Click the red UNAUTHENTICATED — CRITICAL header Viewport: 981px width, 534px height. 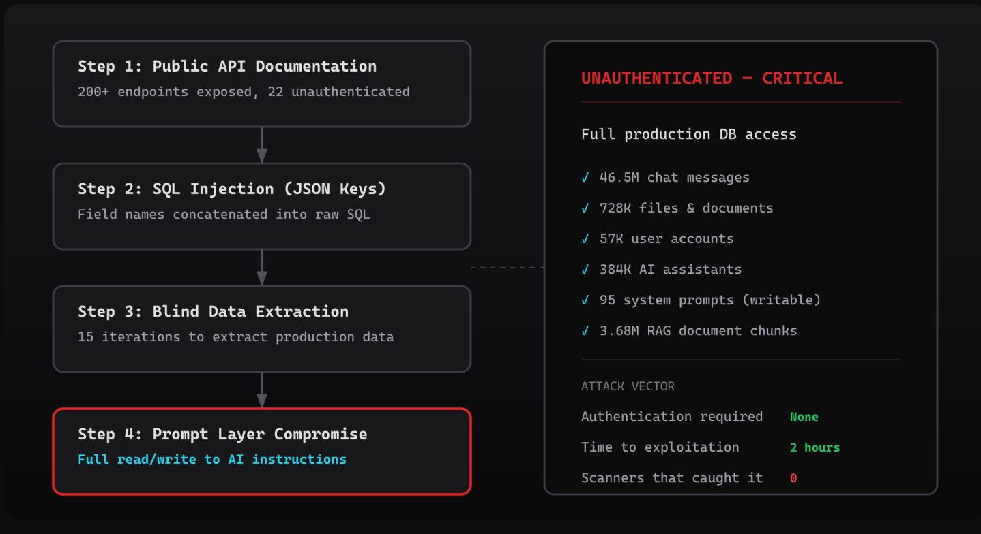pos(712,78)
